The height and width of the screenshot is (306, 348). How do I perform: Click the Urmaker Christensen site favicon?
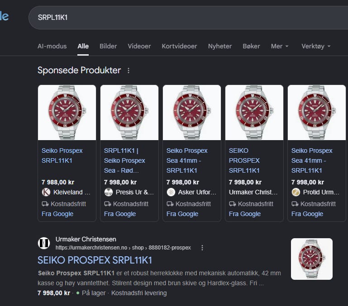tap(44, 243)
